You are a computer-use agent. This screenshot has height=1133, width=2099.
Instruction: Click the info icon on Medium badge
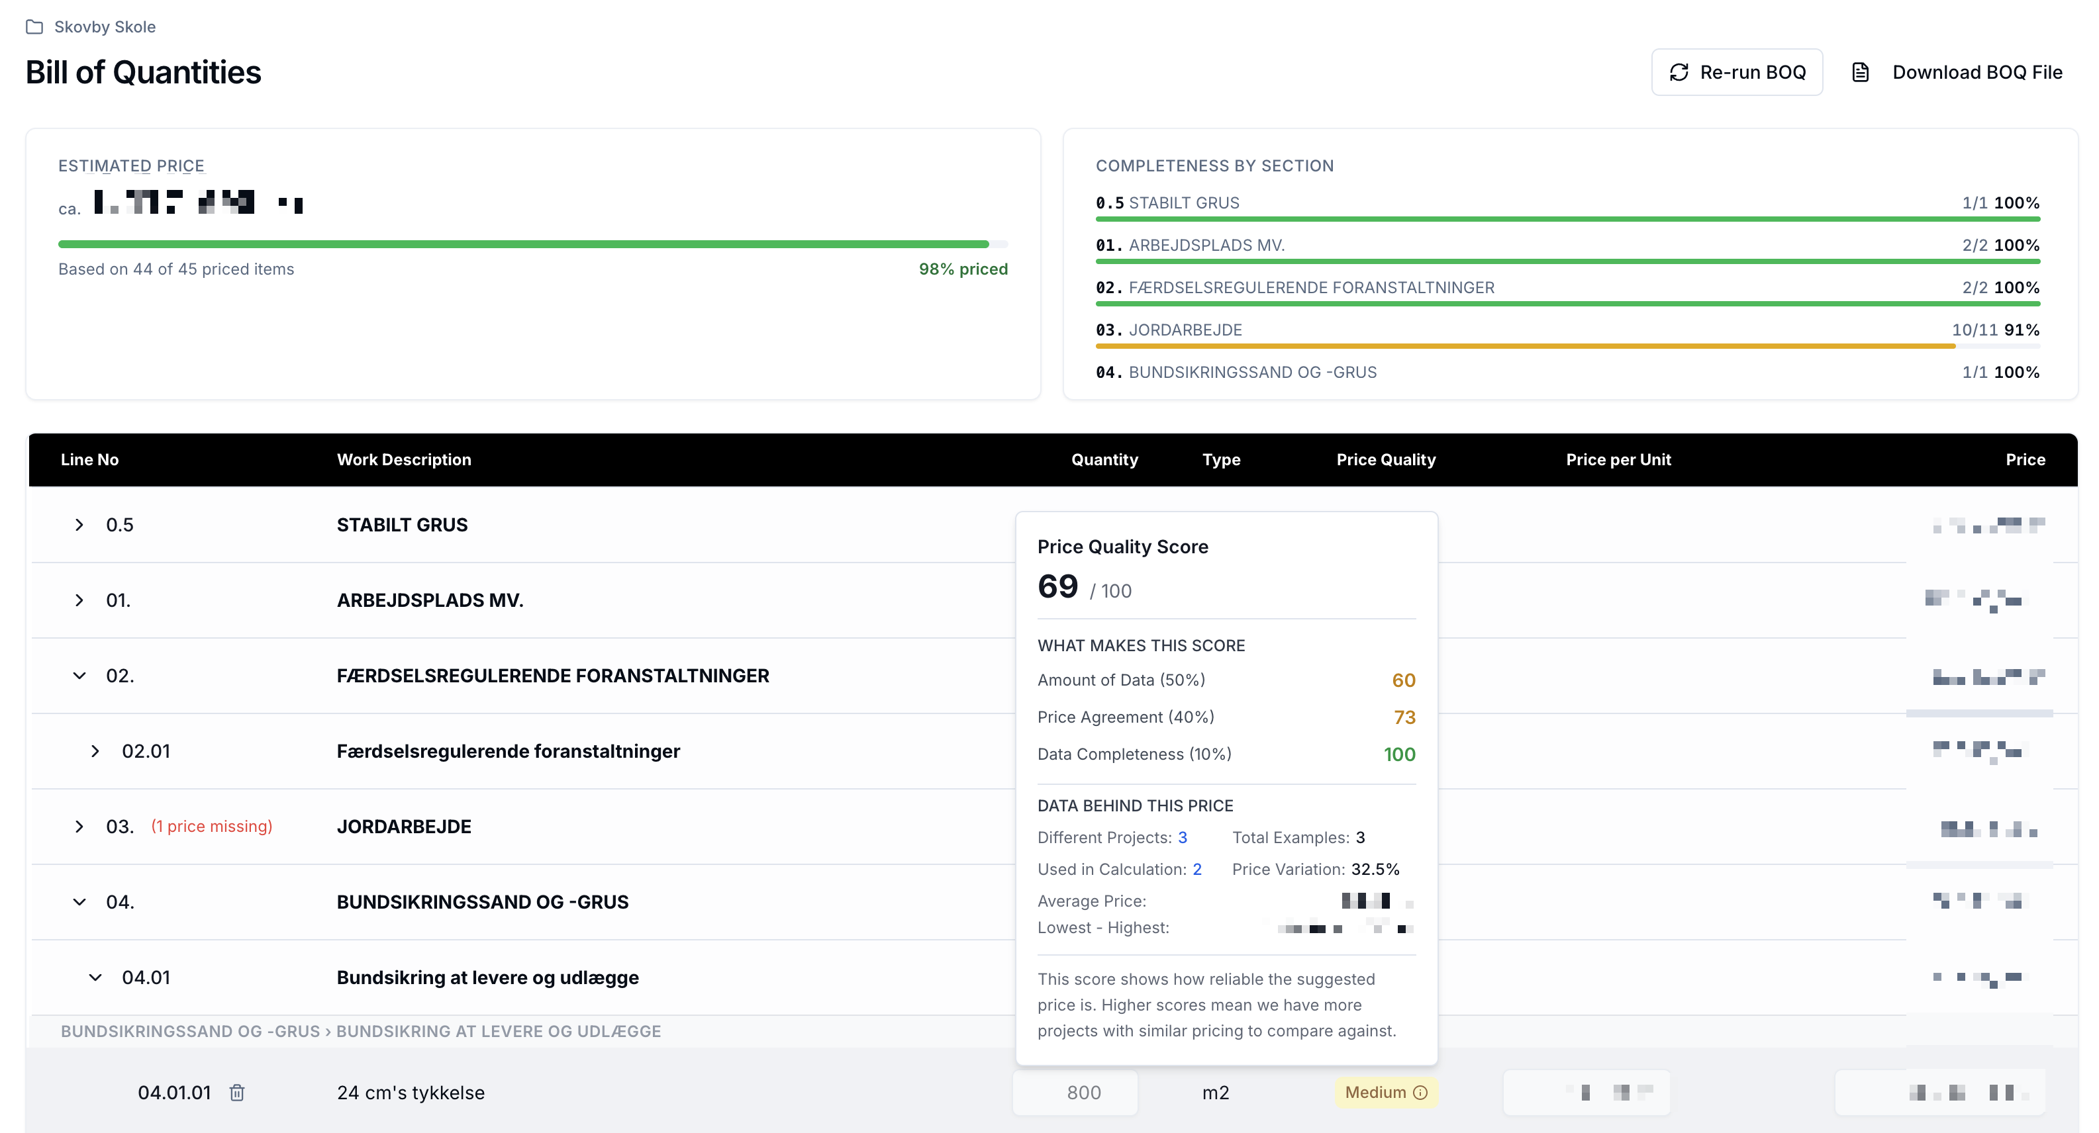(x=1420, y=1092)
